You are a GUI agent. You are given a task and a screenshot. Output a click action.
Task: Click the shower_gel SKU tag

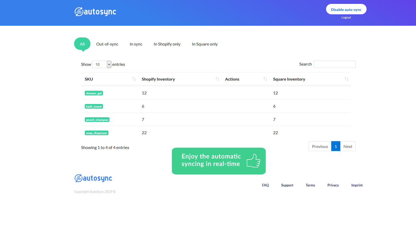[94, 93]
